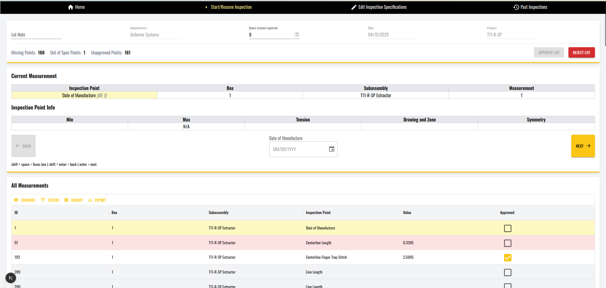Click the Home icon in navigation bar
The image size is (606, 288).
(70, 7)
